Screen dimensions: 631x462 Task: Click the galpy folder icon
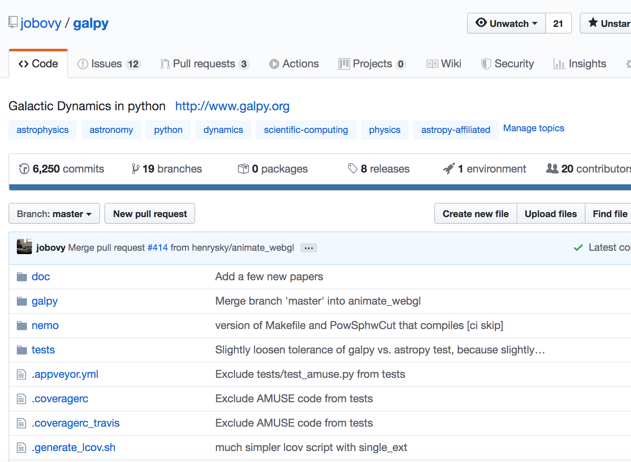tap(21, 301)
